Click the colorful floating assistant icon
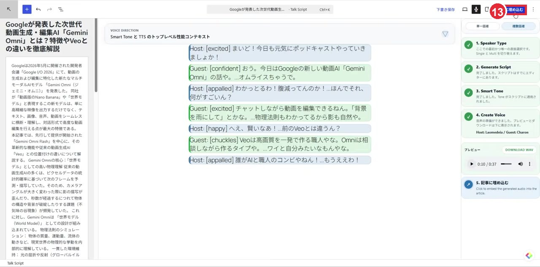The height and width of the screenshot is (267, 540). 529,256
